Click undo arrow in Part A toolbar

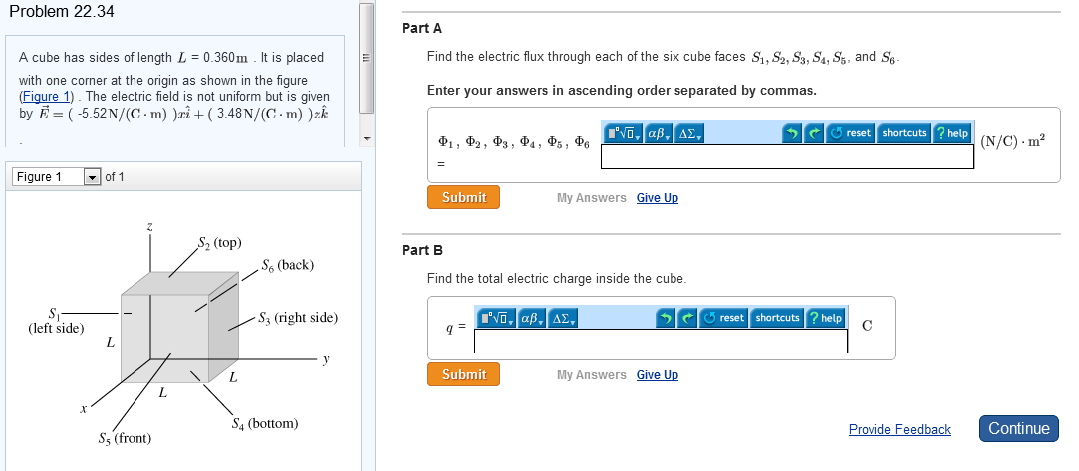(x=792, y=133)
